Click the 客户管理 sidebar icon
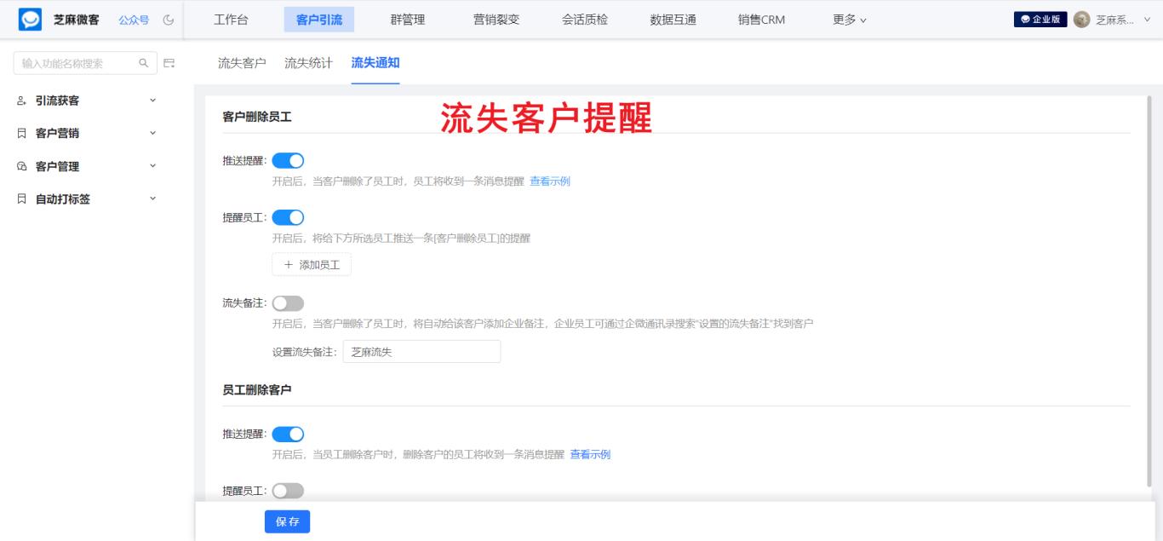Image resolution: width=1163 pixels, height=541 pixels. 20,166
